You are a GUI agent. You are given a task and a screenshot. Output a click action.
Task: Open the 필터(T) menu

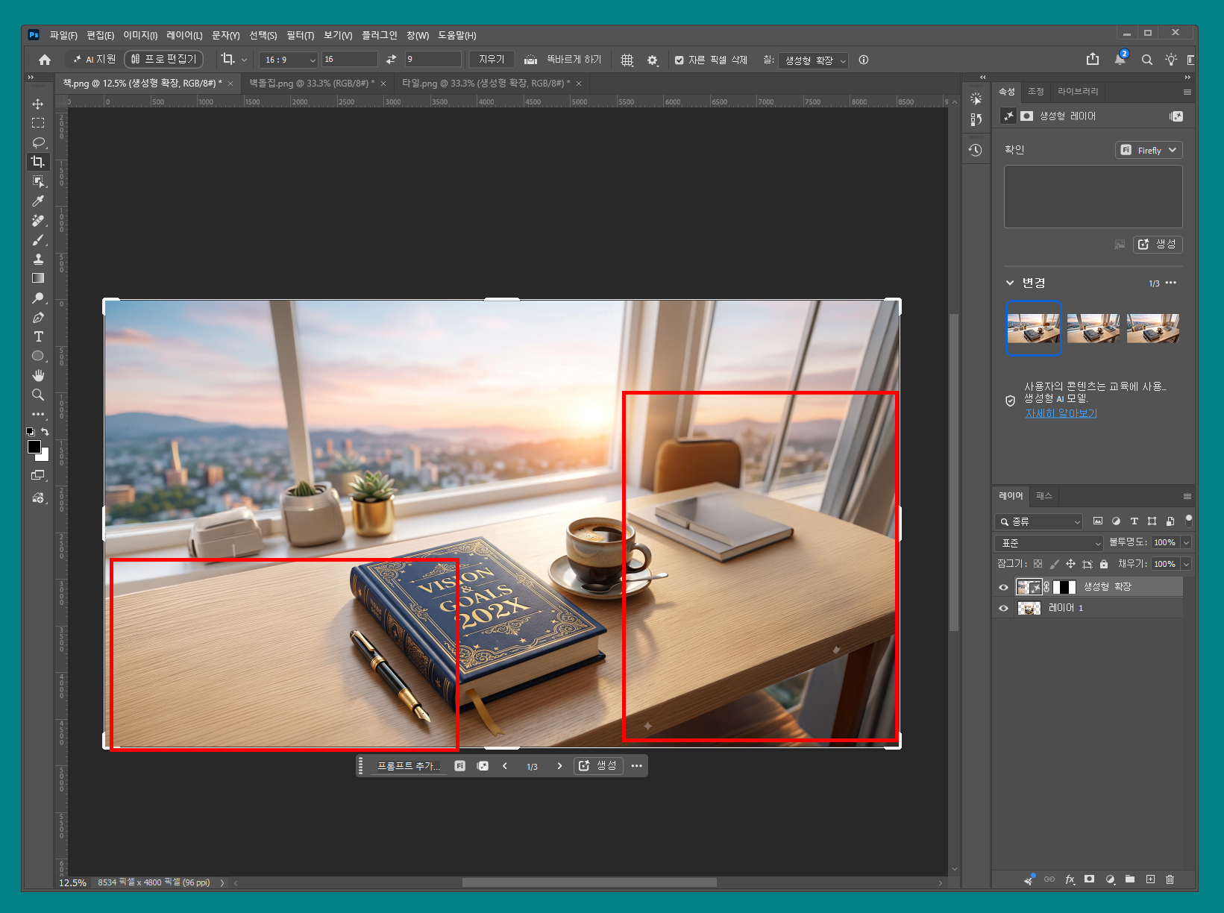[x=300, y=35]
